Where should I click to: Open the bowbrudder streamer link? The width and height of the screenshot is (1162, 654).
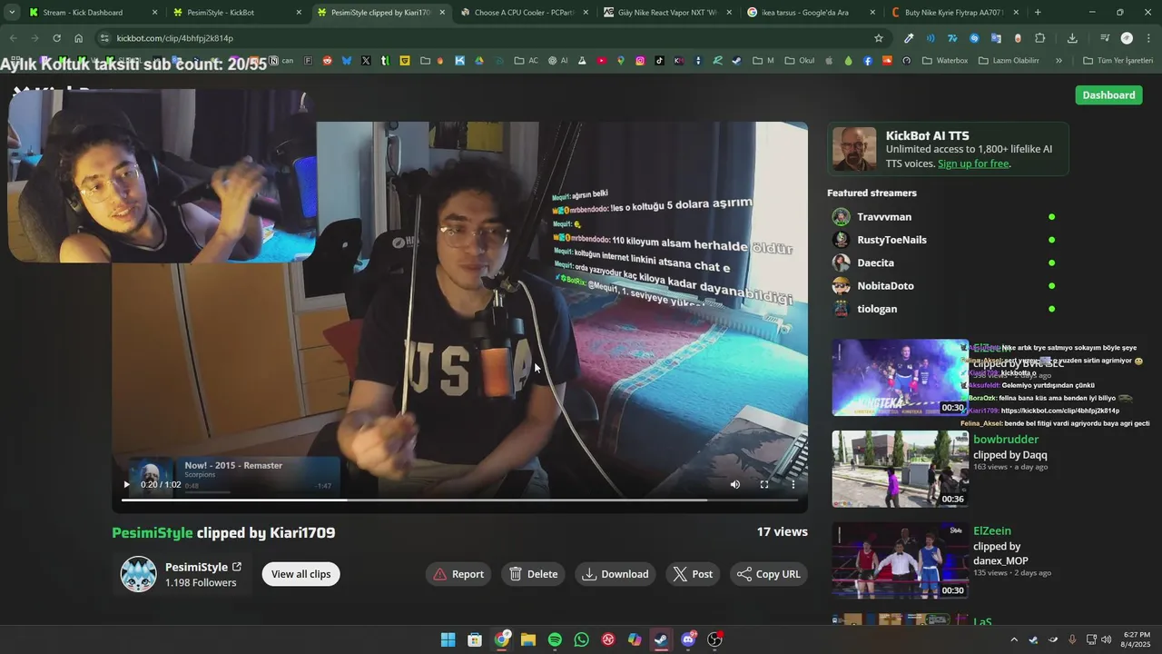click(1006, 440)
